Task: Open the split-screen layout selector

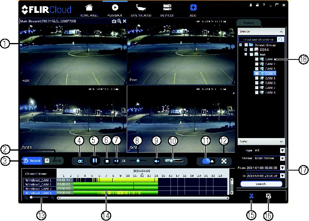Action: 208,161
